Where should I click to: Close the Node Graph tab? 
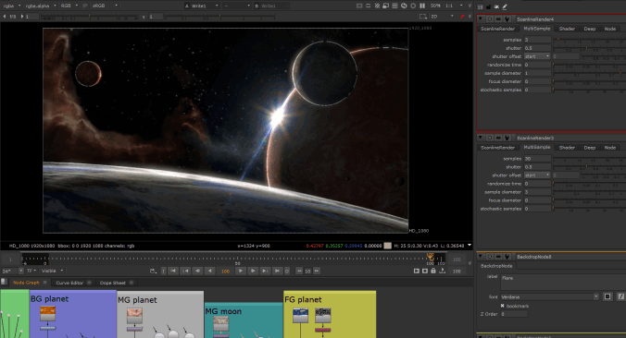click(x=44, y=283)
